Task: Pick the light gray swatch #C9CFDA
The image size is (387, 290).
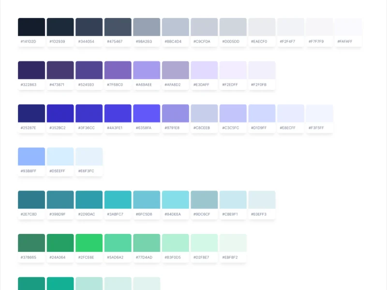Action: coord(204,27)
